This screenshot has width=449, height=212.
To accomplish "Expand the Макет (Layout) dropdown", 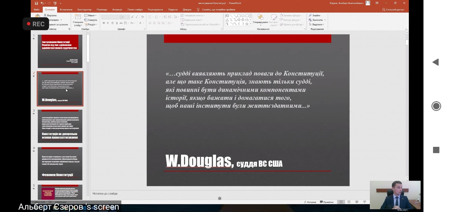I will [91, 15].
